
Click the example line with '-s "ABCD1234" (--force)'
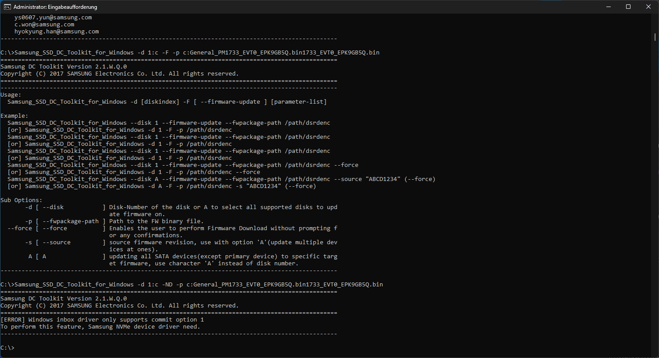[x=162, y=186]
